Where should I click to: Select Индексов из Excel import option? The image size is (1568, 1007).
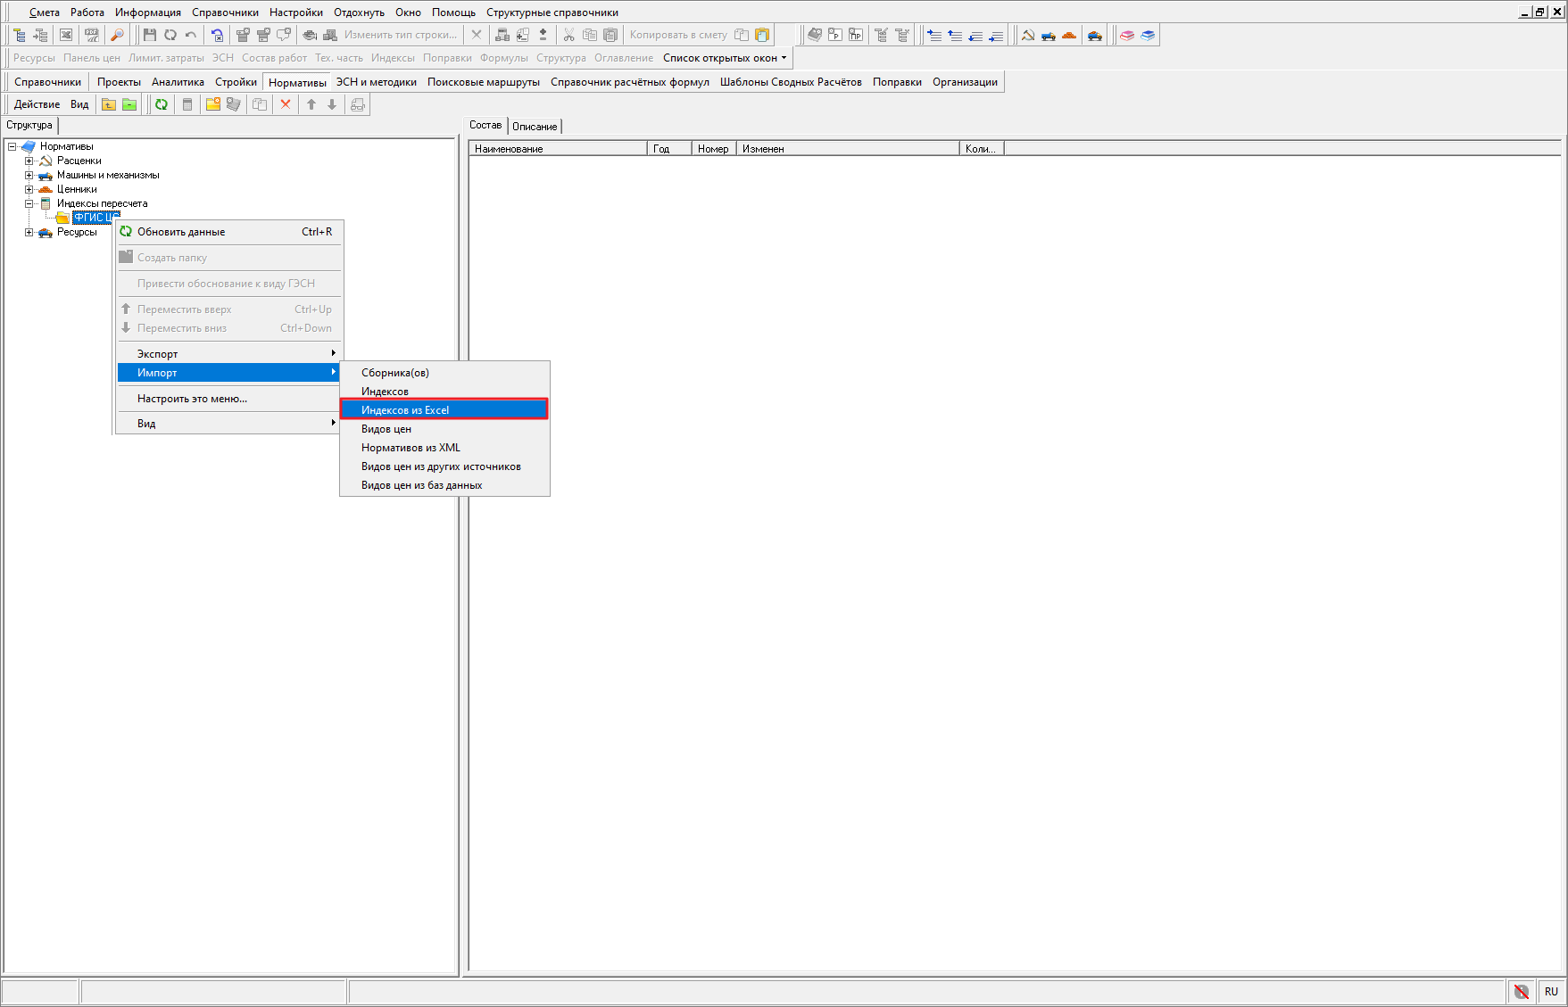pyautogui.click(x=444, y=410)
